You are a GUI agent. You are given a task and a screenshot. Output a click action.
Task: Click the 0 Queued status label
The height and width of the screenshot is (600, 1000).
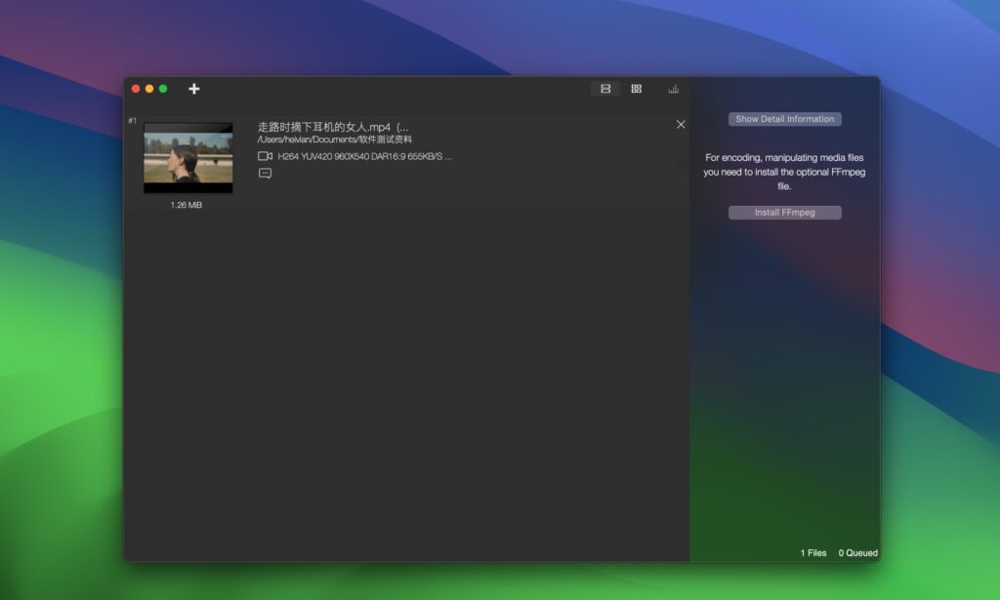click(856, 552)
